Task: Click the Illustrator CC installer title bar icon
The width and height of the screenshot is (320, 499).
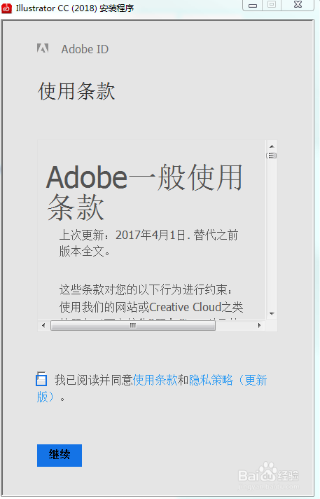Action: [x=7, y=8]
